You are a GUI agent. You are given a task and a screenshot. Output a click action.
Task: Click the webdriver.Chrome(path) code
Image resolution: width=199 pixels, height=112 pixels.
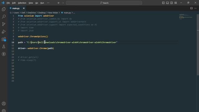(41, 49)
